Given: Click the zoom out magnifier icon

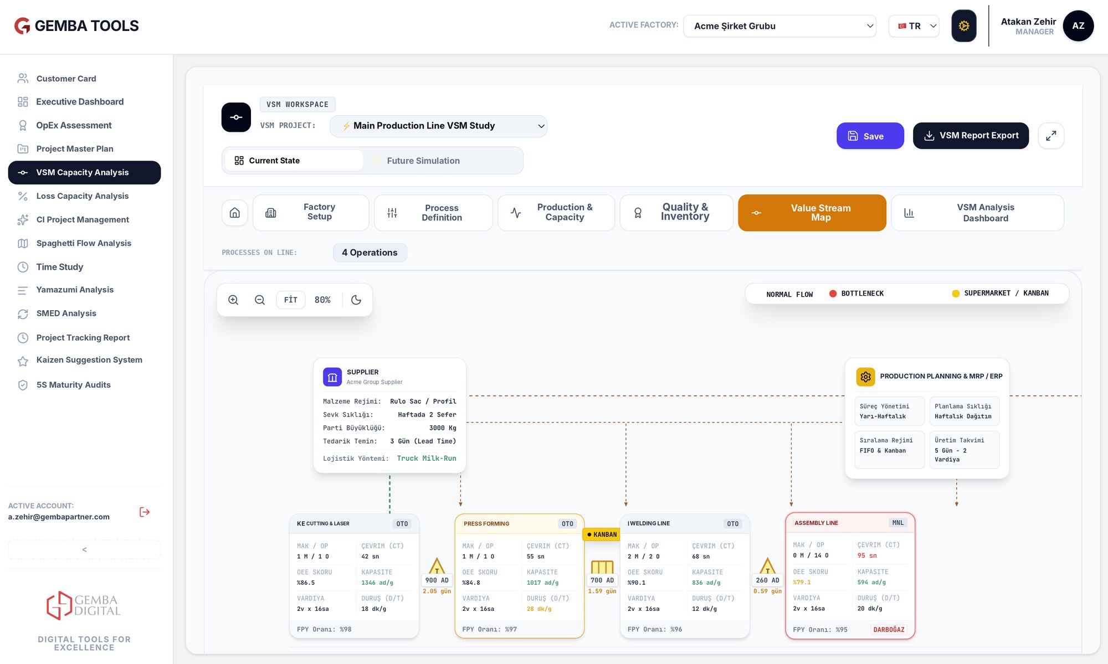Looking at the screenshot, I should [259, 300].
